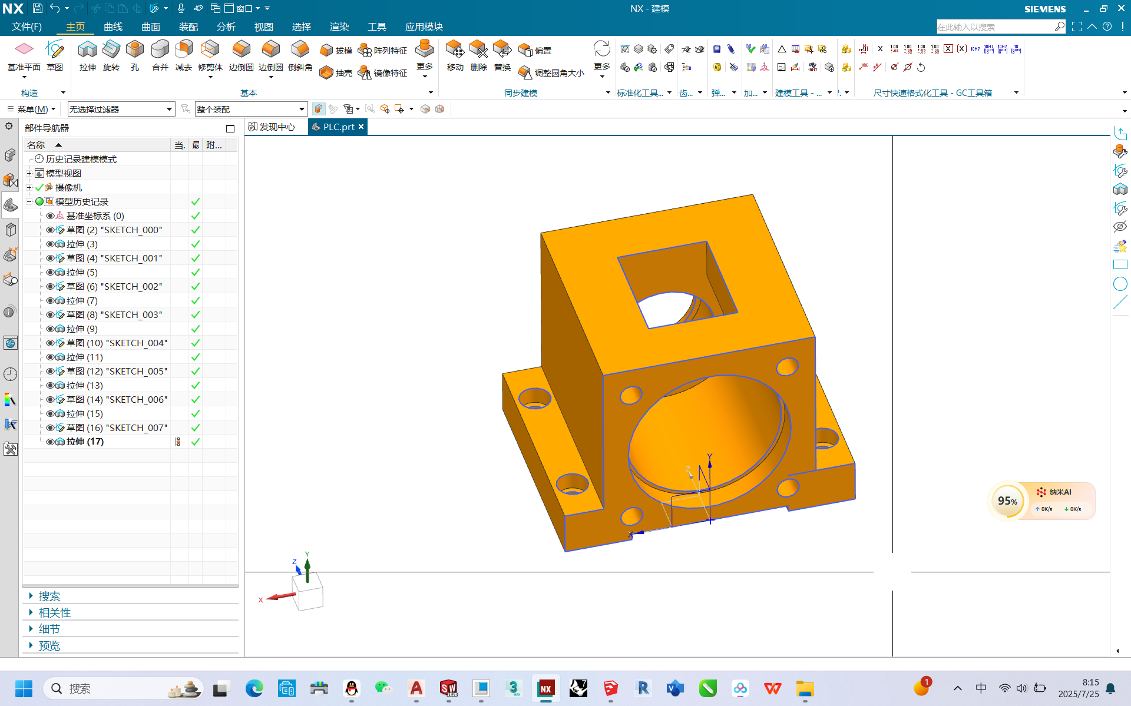This screenshot has width=1131, height=706.
Task: Open the 整个装配 selection scope dropdown
Action: point(302,109)
